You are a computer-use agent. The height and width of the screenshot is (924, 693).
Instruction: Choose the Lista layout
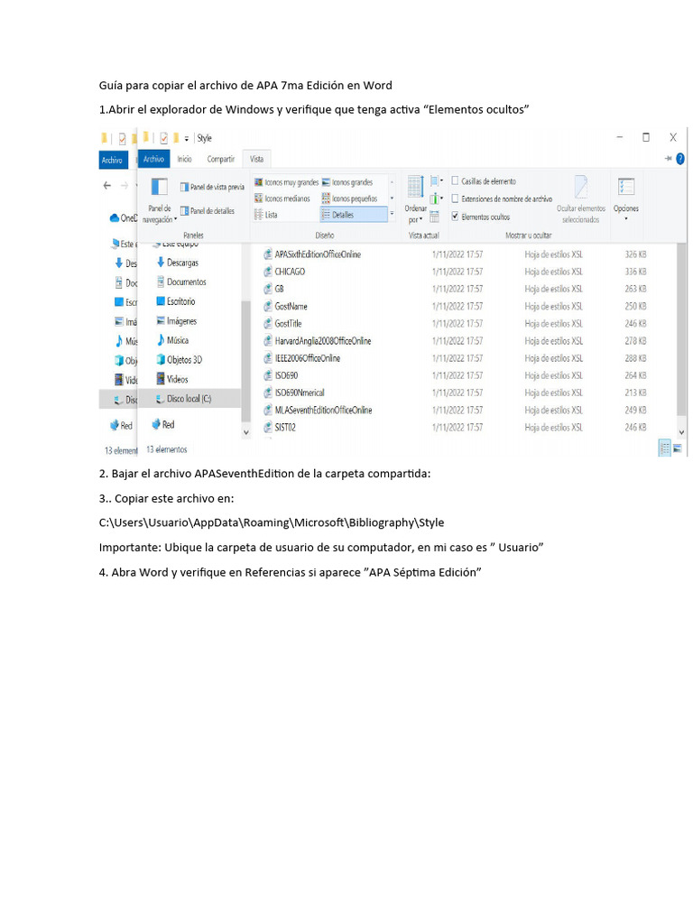pos(266,215)
